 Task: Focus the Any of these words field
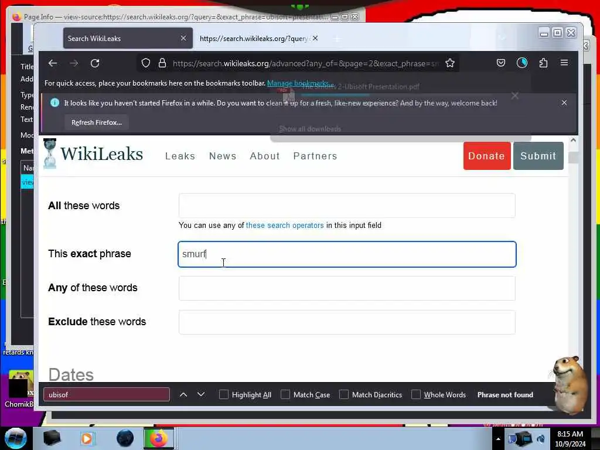pos(347,288)
